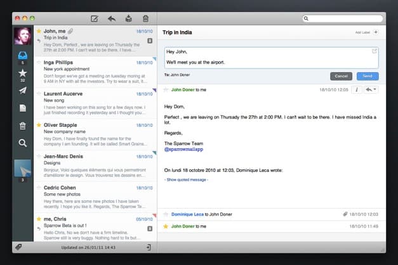Delete message with toolbar trash icon

tap(145, 18)
